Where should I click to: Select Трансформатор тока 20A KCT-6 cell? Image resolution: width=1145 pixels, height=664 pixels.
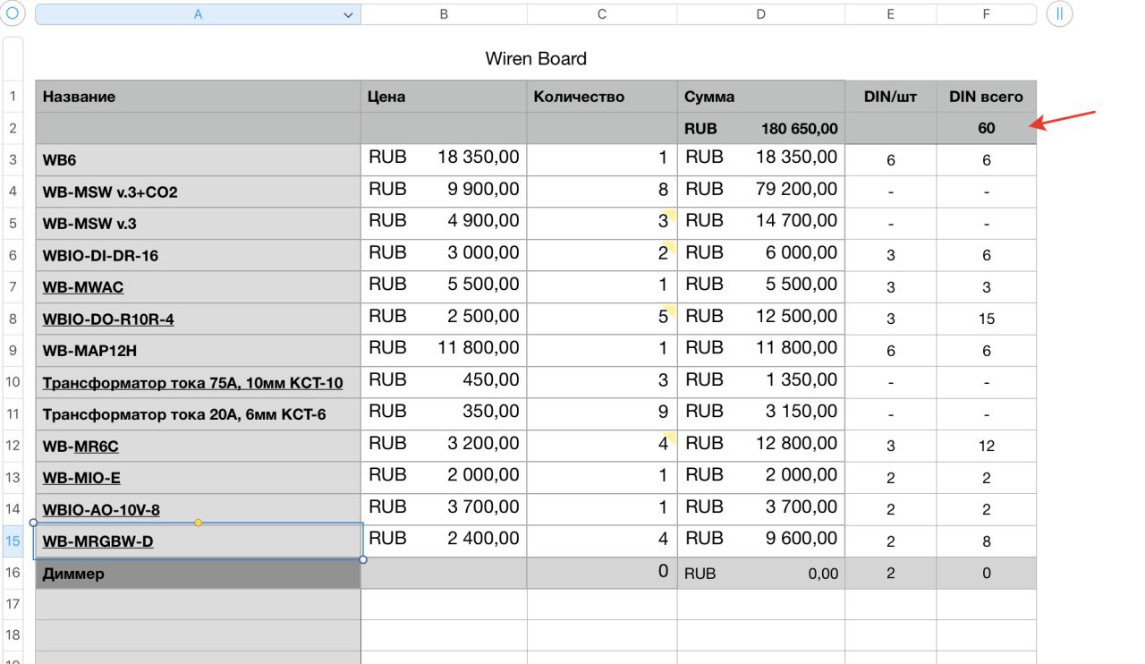pos(199,414)
